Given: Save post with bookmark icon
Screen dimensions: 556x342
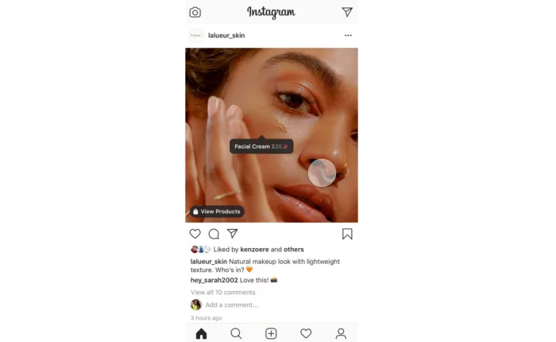Looking at the screenshot, I should click(x=347, y=234).
